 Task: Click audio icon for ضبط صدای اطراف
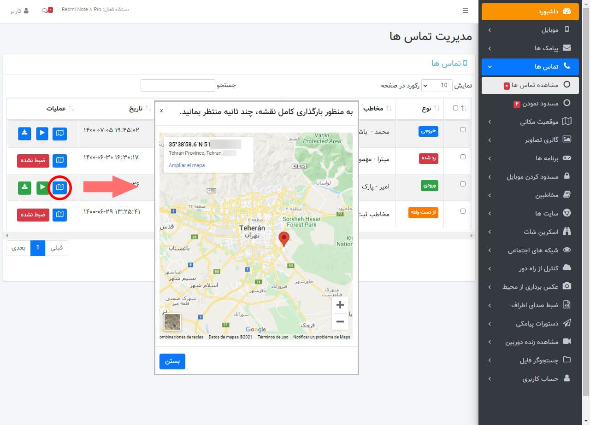567,305
